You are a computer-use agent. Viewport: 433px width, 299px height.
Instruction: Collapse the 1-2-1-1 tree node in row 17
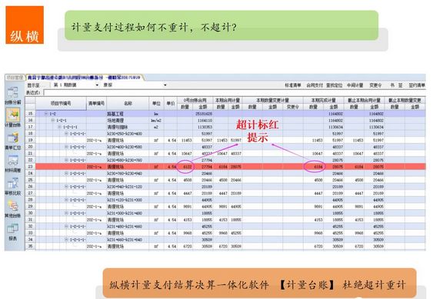point(59,127)
